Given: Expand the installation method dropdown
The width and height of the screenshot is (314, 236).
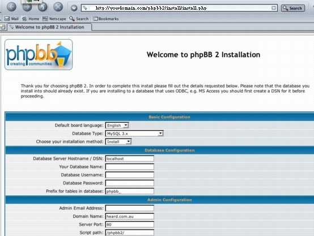Looking at the screenshot, I should click(x=118, y=141).
